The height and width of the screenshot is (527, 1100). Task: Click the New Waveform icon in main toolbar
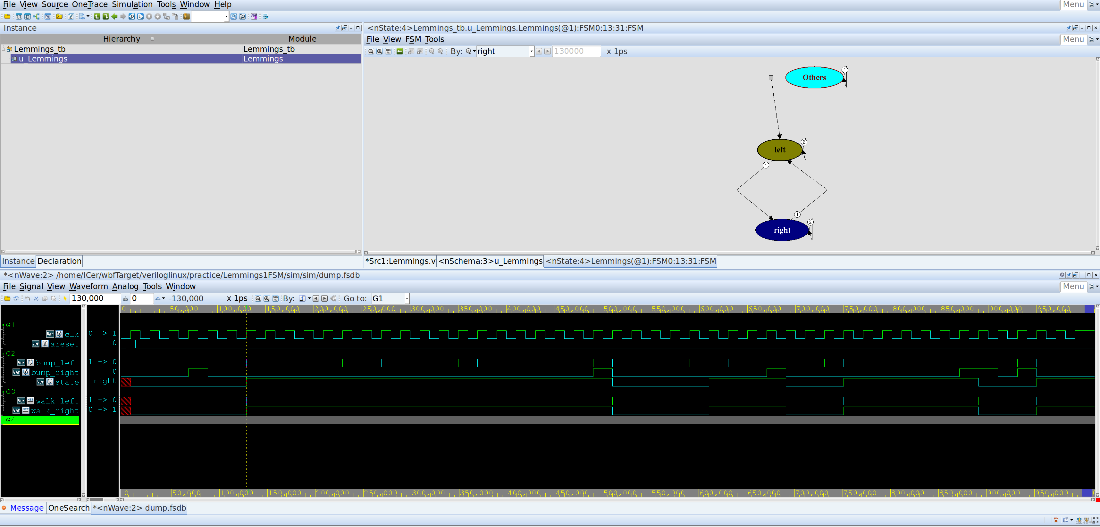pyautogui.click(x=19, y=17)
